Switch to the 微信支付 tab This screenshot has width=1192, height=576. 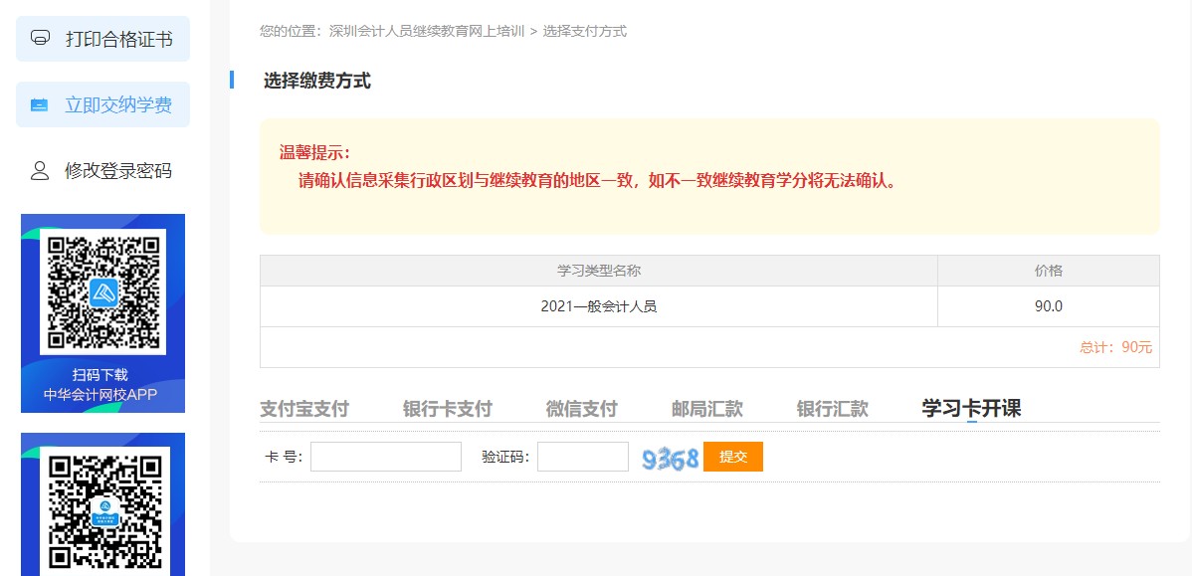pyautogui.click(x=581, y=409)
